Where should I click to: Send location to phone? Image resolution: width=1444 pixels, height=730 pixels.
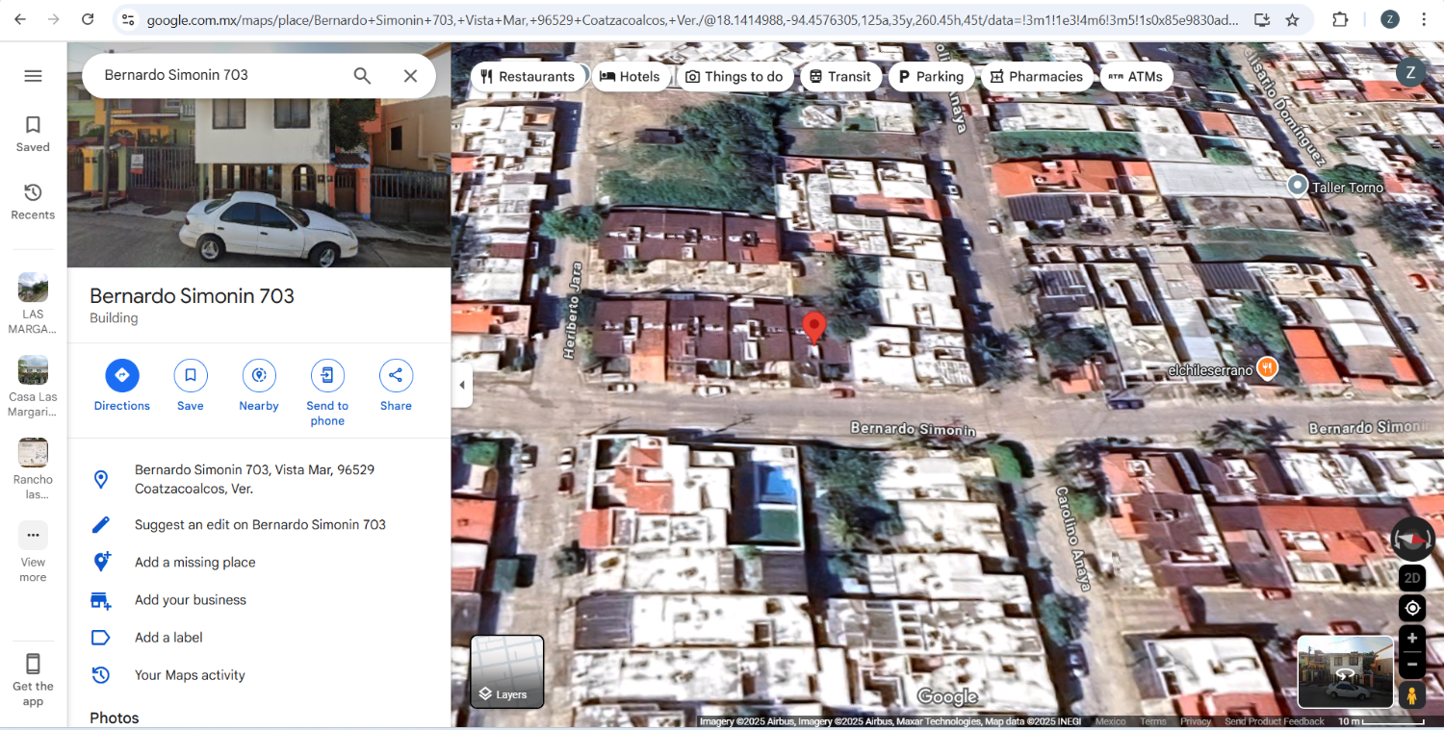click(x=327, y=393)
